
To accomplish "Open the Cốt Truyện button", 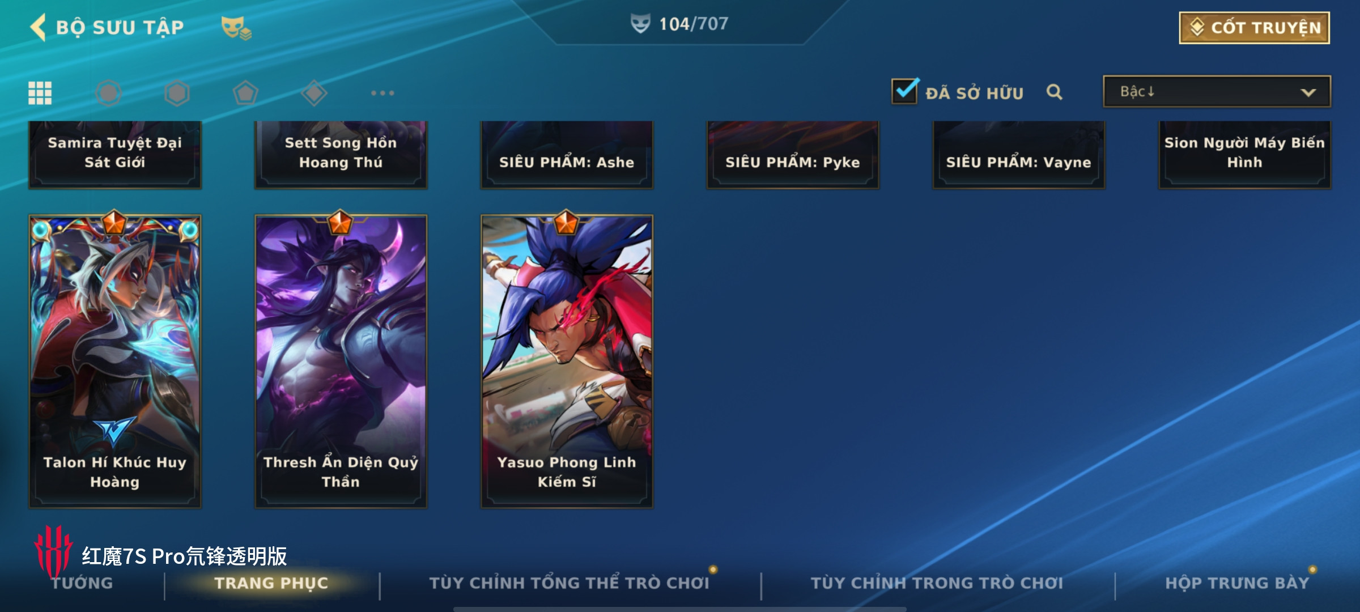I will click(1254, 28).
